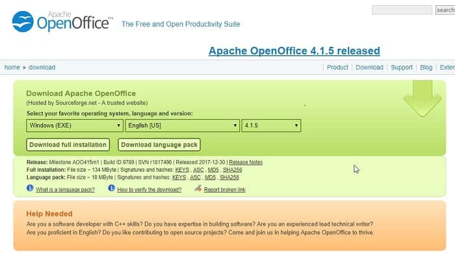Click Hosted by Sourceforge.net text
455x253 pixels.
tap(87, 103)
